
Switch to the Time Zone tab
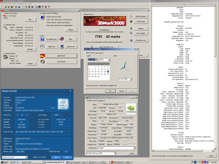(99, 53)
